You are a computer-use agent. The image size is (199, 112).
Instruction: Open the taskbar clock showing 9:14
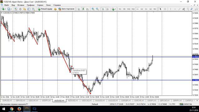tap(194, 109)
